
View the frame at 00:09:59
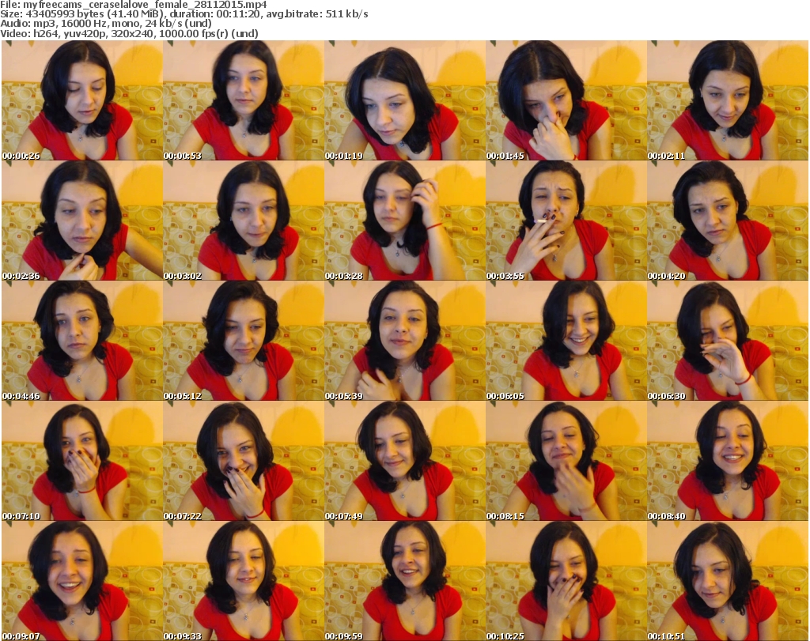pos(405,581)
